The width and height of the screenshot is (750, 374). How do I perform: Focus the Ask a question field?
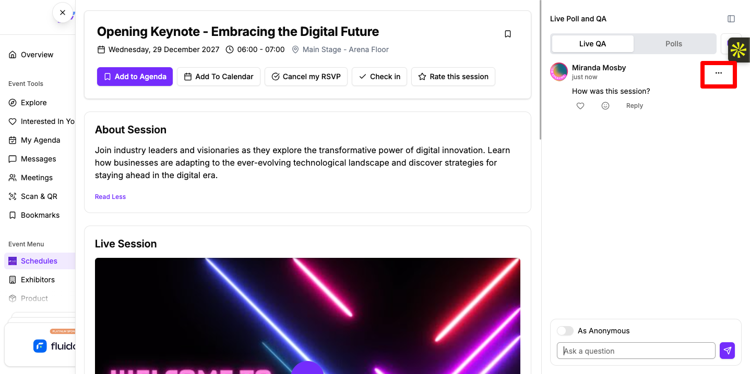pyautogui.click(x=636, y=351)
